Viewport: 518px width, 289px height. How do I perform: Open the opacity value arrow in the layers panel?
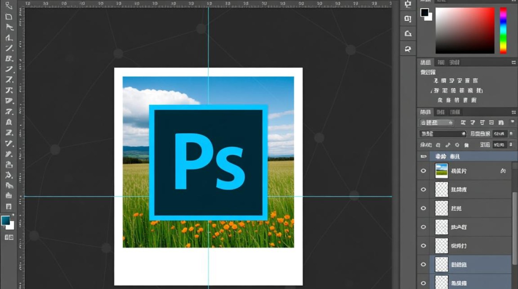click(511, 134)
